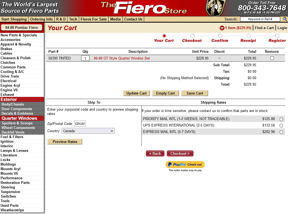Click the search magnifier icon
The width and height of the screenshot is (288, 214).
point(285,19)
